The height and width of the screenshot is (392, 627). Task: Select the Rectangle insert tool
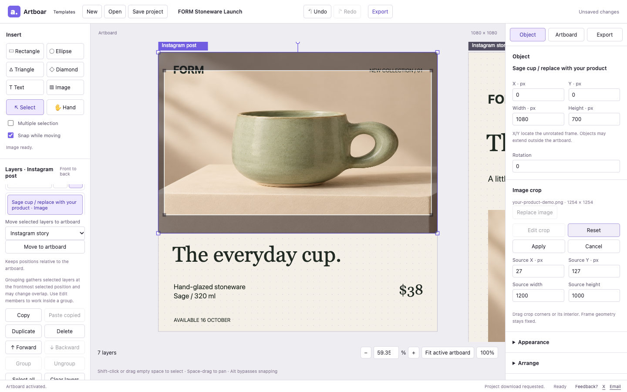pyautogui.click(x=25, y=51)
